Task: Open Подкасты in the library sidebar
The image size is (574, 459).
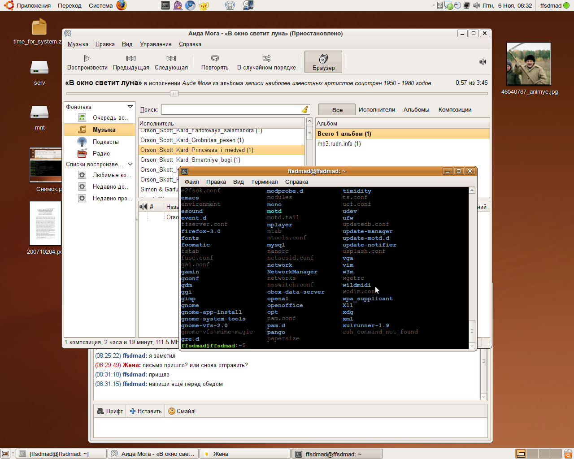Action: coord(105,142)
